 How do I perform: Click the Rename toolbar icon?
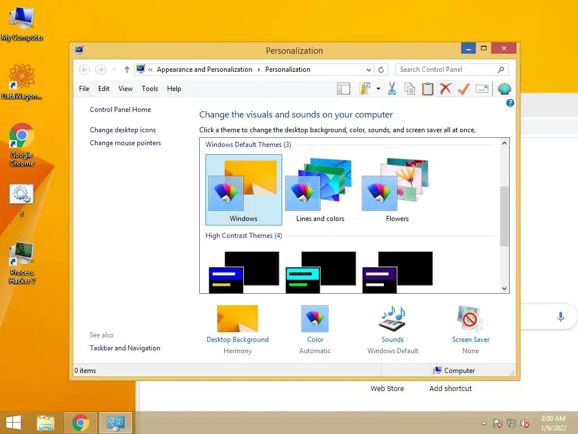[x=482, y=89]
